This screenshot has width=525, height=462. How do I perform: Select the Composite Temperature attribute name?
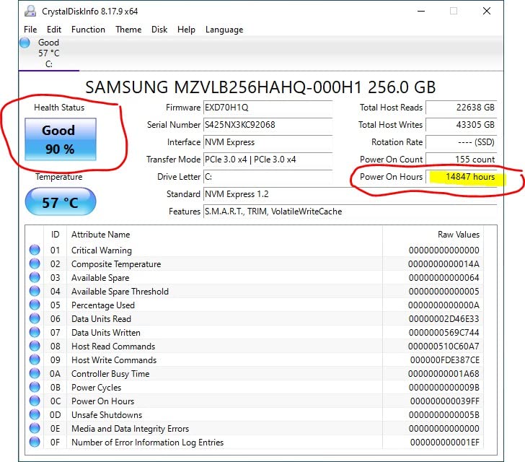pos(116,264)
